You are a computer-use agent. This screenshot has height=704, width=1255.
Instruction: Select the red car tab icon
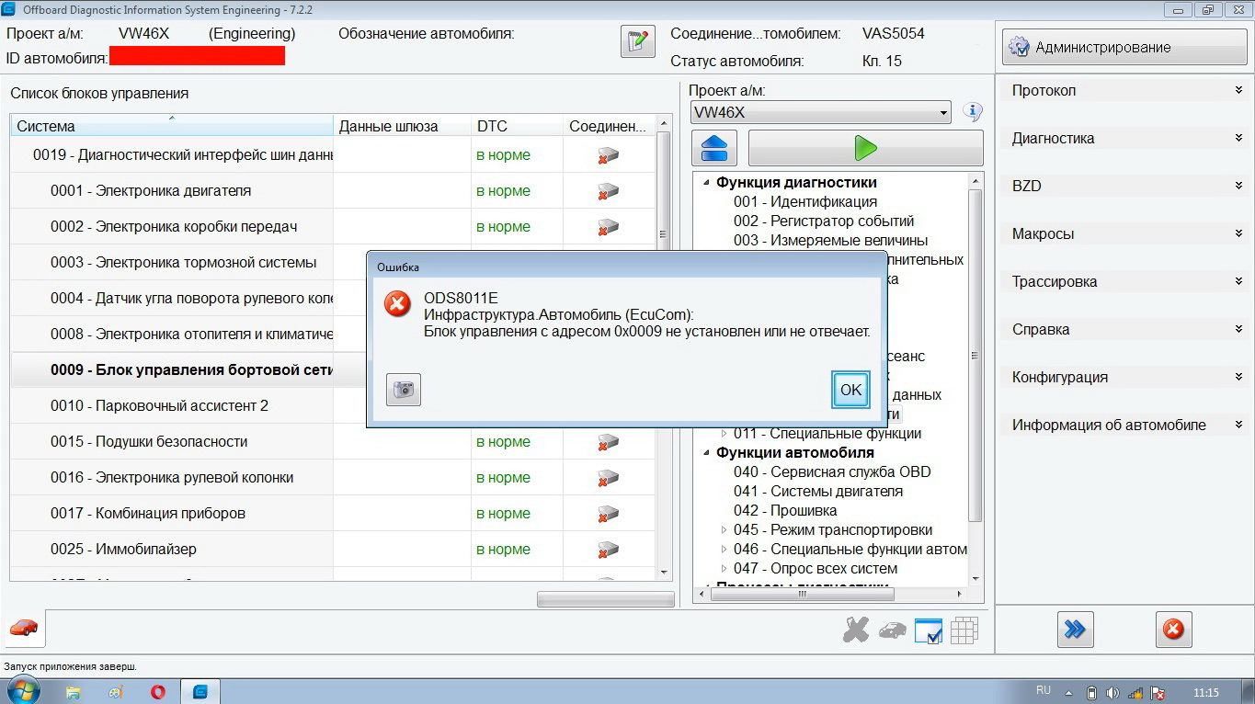click(25, 629)
